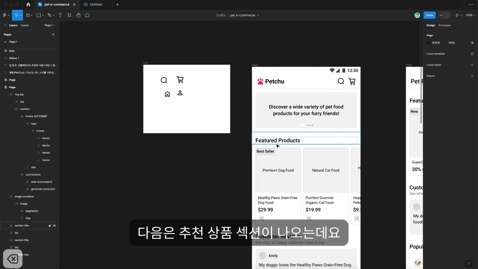Viewport: 478px width, 269px height.
Task: Select the person icon in icon frame
Action: pos(180,93)
